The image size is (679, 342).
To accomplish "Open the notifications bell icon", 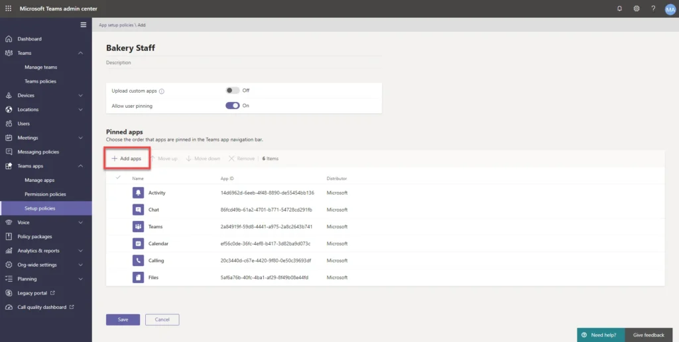I will [619, 9].
